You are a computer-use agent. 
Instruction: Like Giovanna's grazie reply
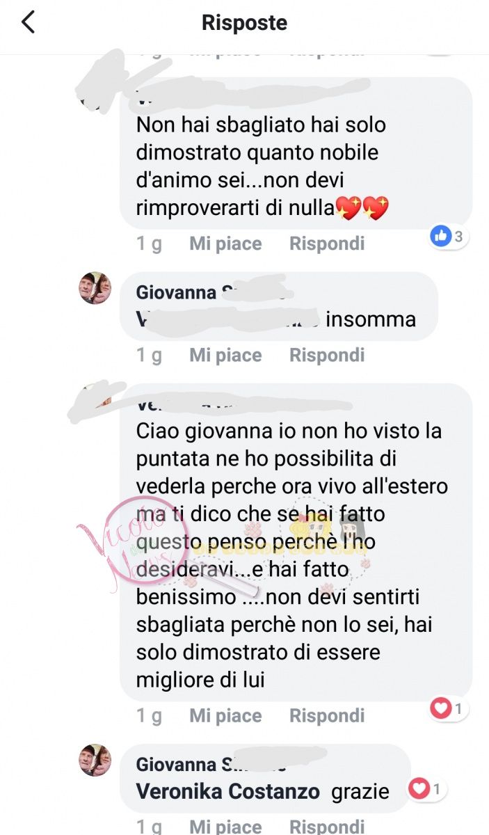[x=225, y=826]
